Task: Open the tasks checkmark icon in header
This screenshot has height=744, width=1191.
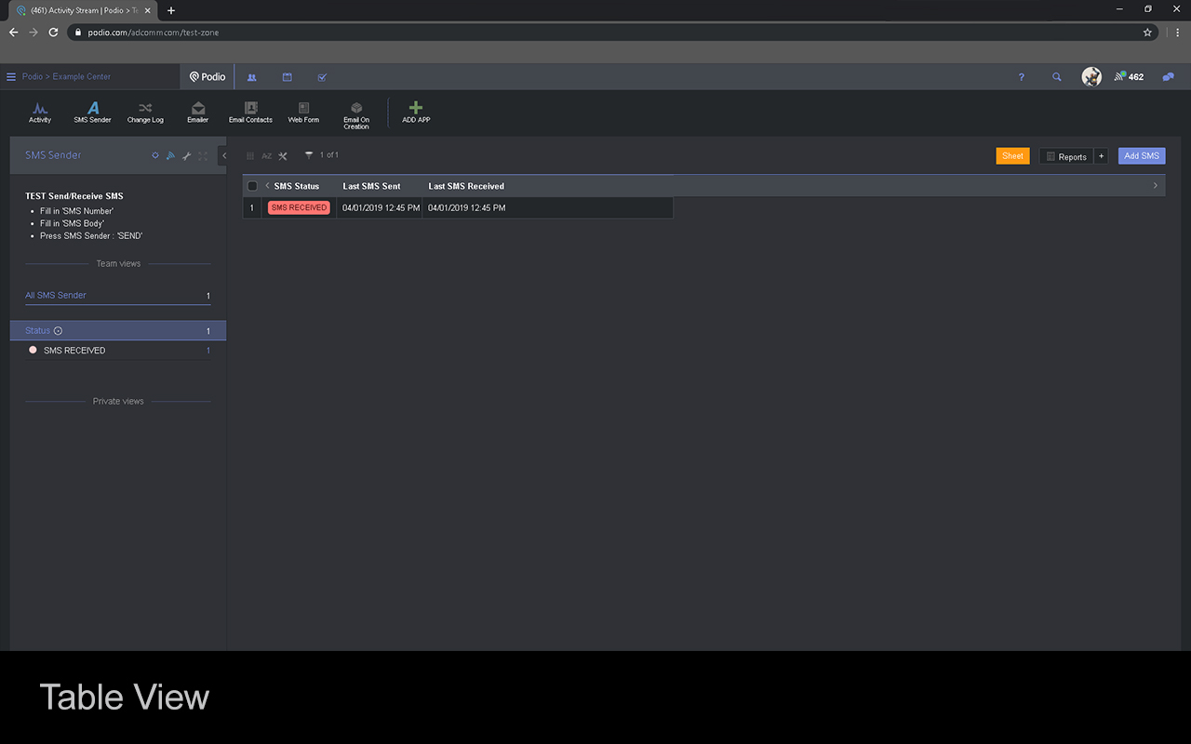Action: pos(322,77)
